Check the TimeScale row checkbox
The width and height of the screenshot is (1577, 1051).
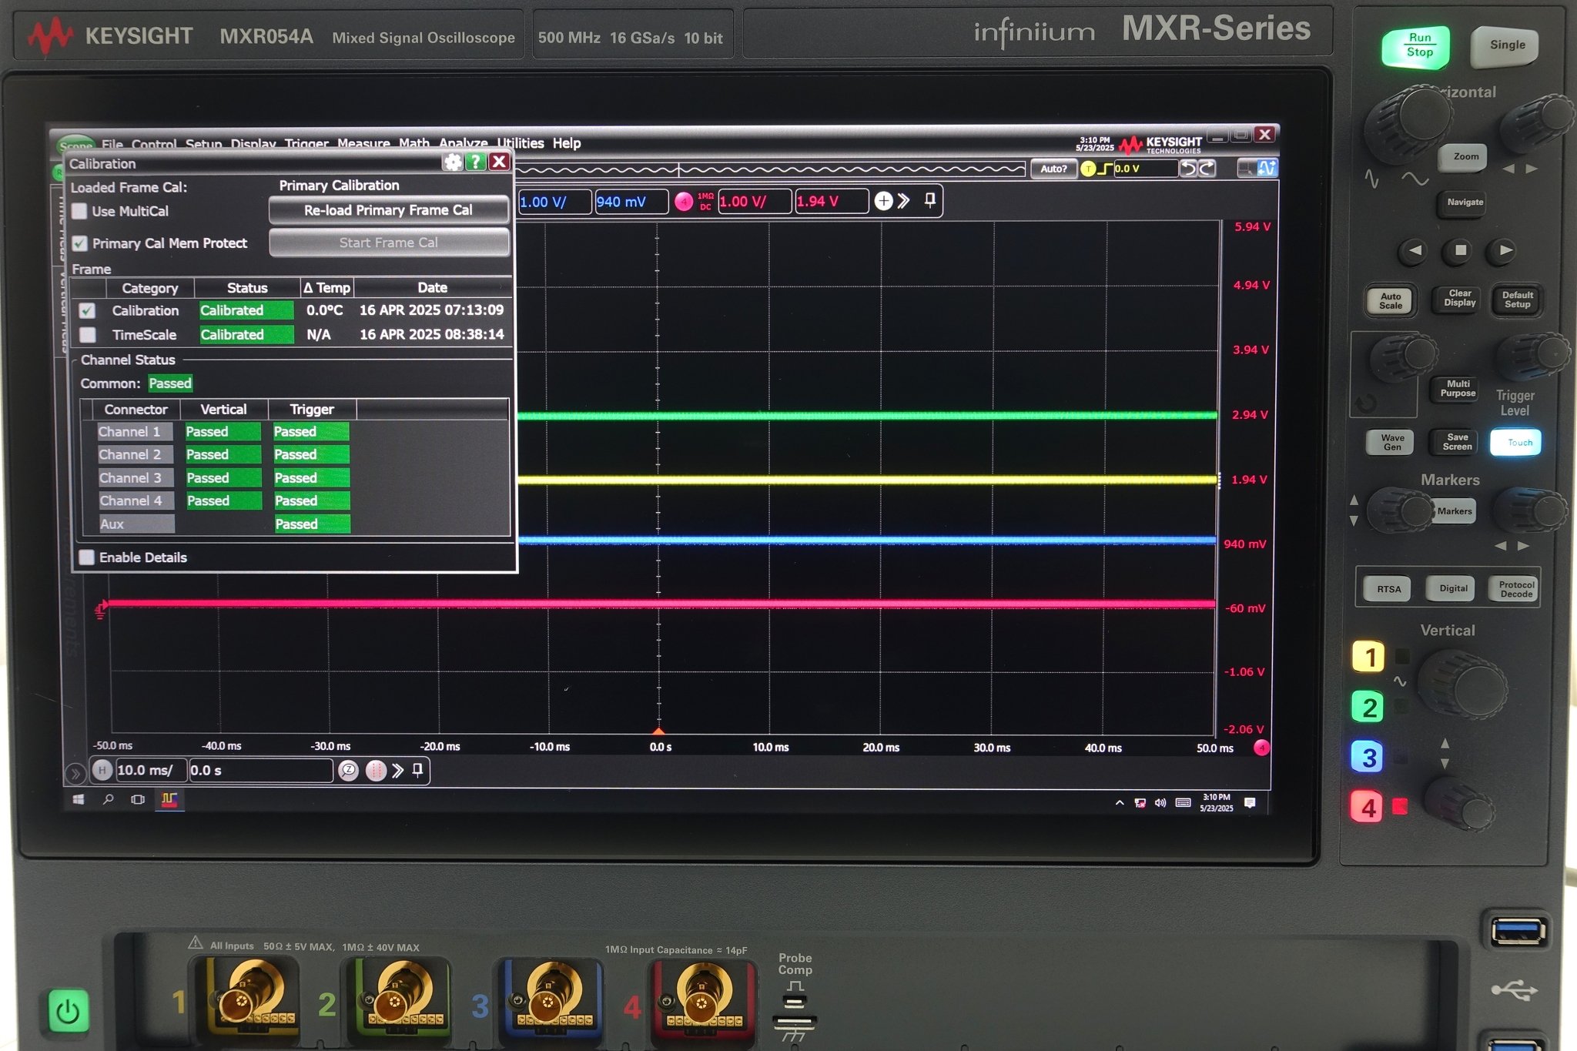tap(88, 335)
